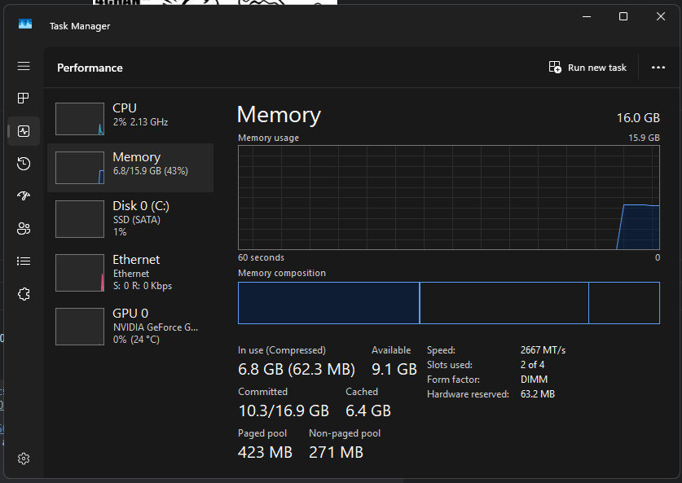Select the GPU 0 performance item
The width and height of the screenshot is (682, 483).
pyautogui.click(x=130, y=327)
